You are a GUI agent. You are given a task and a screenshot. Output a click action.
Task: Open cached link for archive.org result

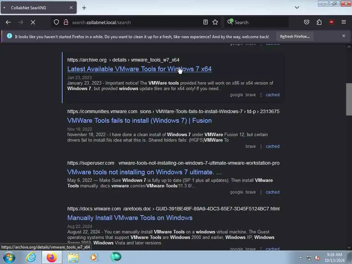(273, 95)
